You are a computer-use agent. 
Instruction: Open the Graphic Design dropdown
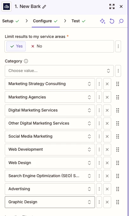pyautogui.click(x=50, y=202)
